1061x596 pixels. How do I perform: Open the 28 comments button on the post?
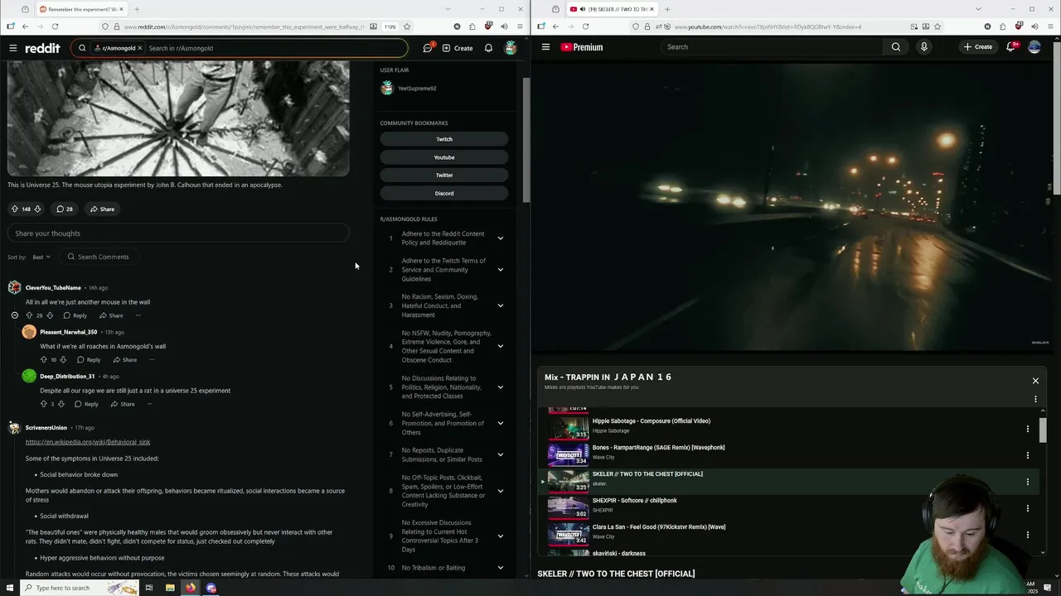(x=65, y=209)
